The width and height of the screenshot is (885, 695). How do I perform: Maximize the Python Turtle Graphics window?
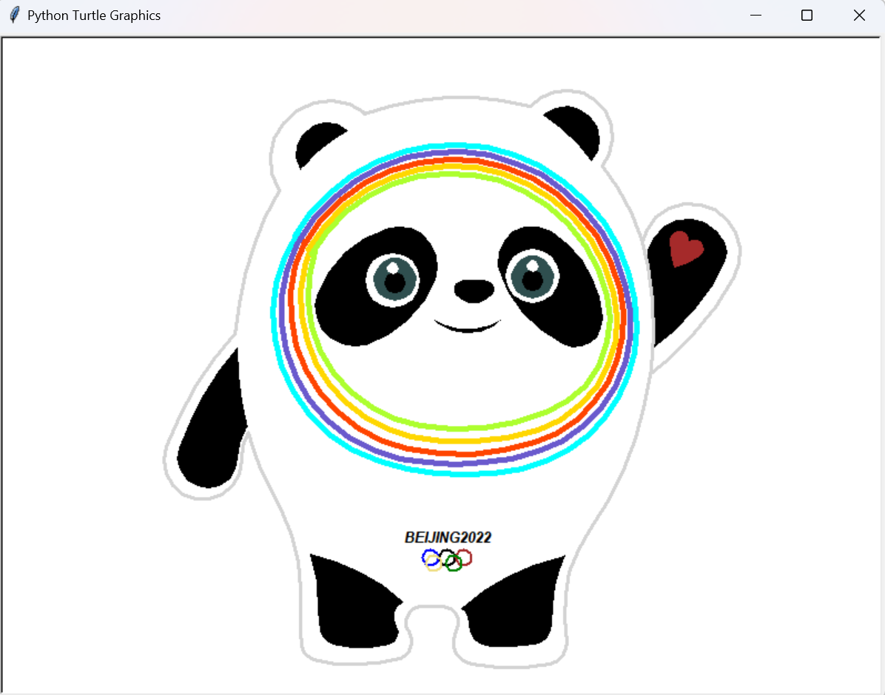click(807, 16)
